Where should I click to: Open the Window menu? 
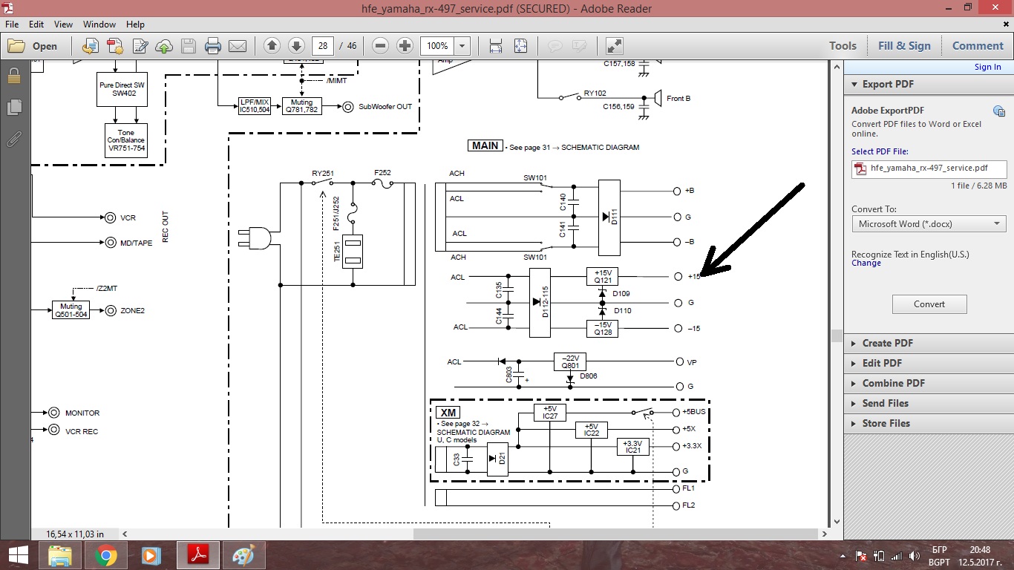[x=99, y=24]
